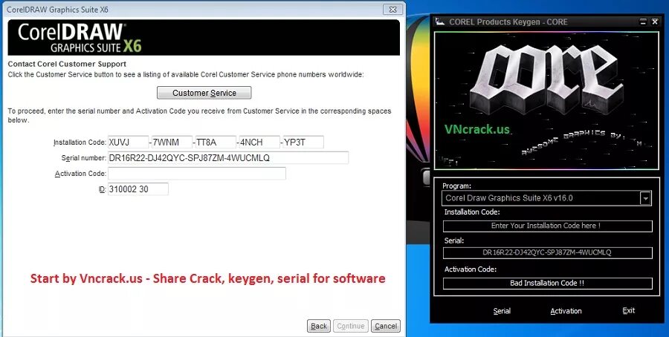Click the Serial number field in CorelDRAW dialog
This screenshot has width=669, height=337.
[228, 157]
